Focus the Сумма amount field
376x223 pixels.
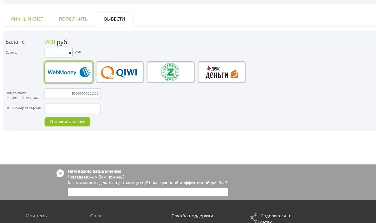point(59,53)
